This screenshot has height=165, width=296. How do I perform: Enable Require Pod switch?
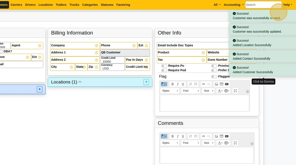pyautogui.click(x=164, y=70)
